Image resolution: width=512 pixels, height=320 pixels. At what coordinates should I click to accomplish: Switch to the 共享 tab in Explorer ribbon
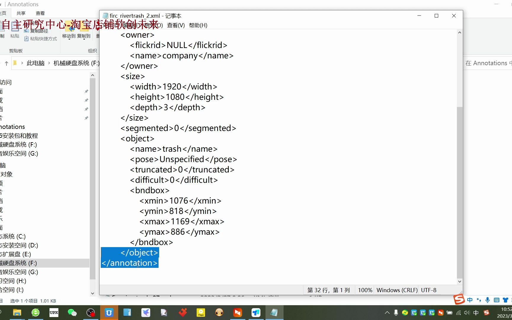(x=21, y=13)
